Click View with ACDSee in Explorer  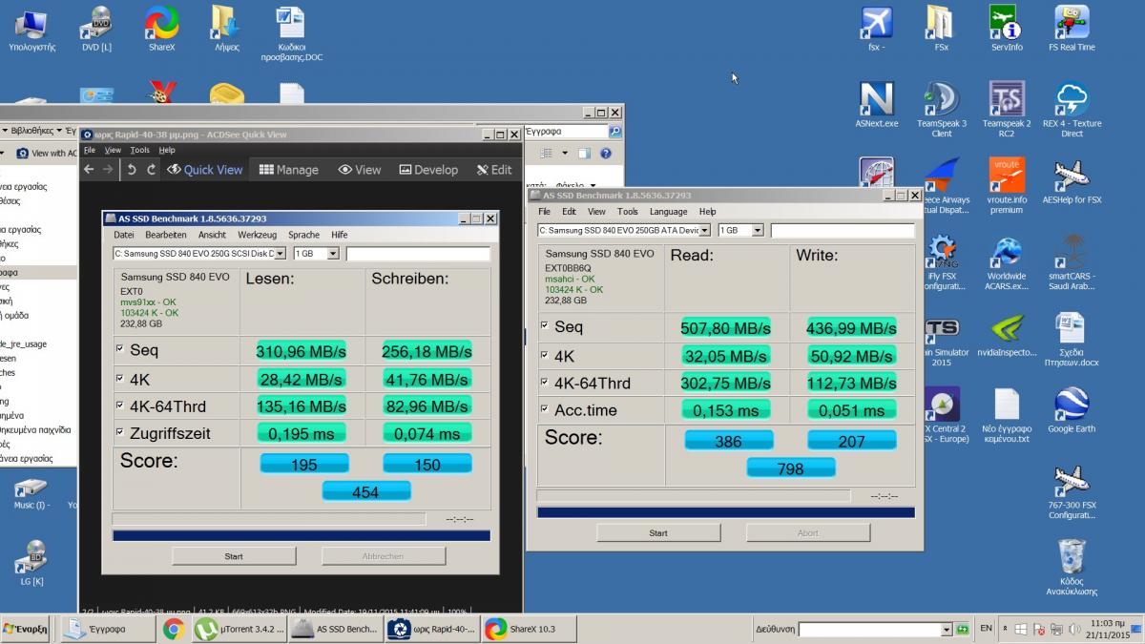coord(48,153)
